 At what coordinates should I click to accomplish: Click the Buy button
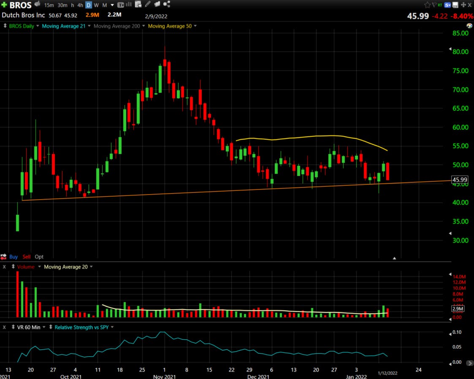pos(14,257)
